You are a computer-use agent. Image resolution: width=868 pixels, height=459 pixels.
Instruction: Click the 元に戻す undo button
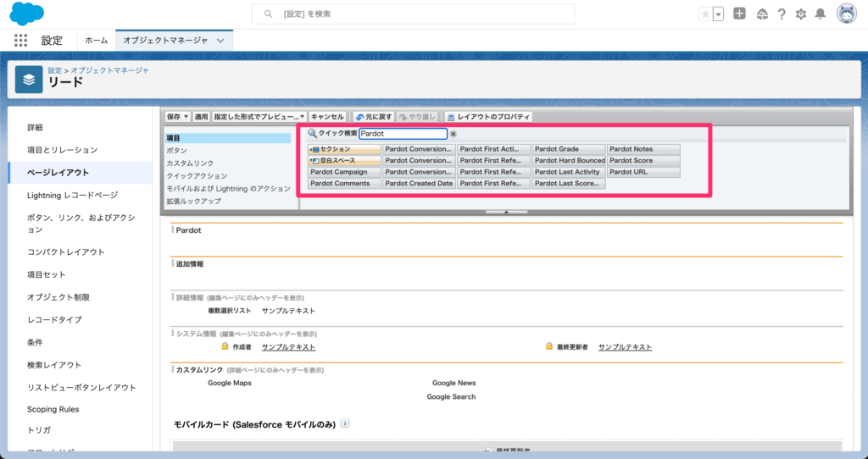coord(374,117)
